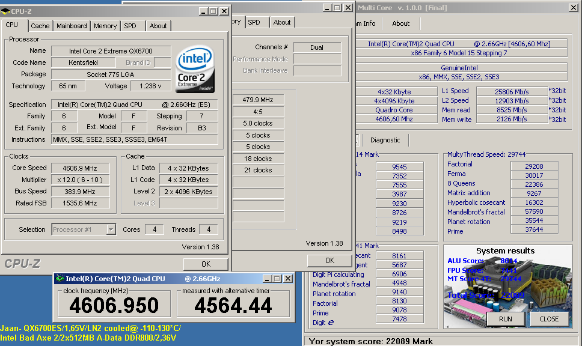Switch to the Cache tab
The height and width of the screenshot is (346, 582).
click(40, 26)
